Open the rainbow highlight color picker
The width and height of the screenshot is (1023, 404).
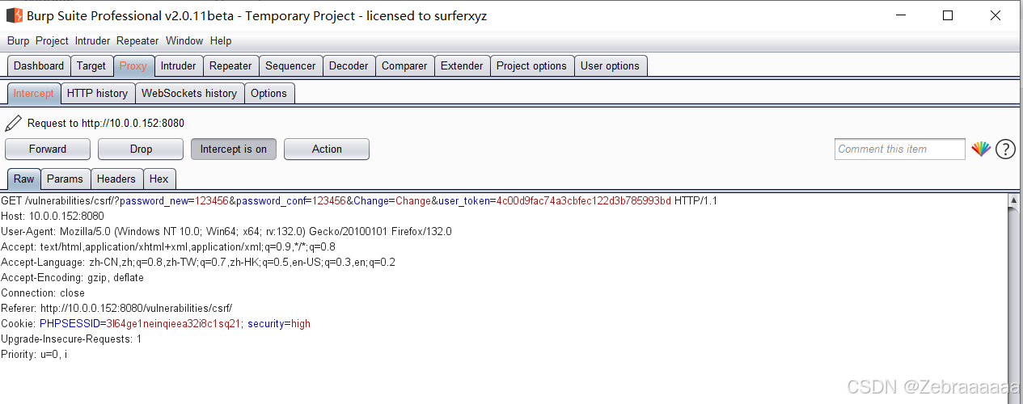[x=981, y=149]
